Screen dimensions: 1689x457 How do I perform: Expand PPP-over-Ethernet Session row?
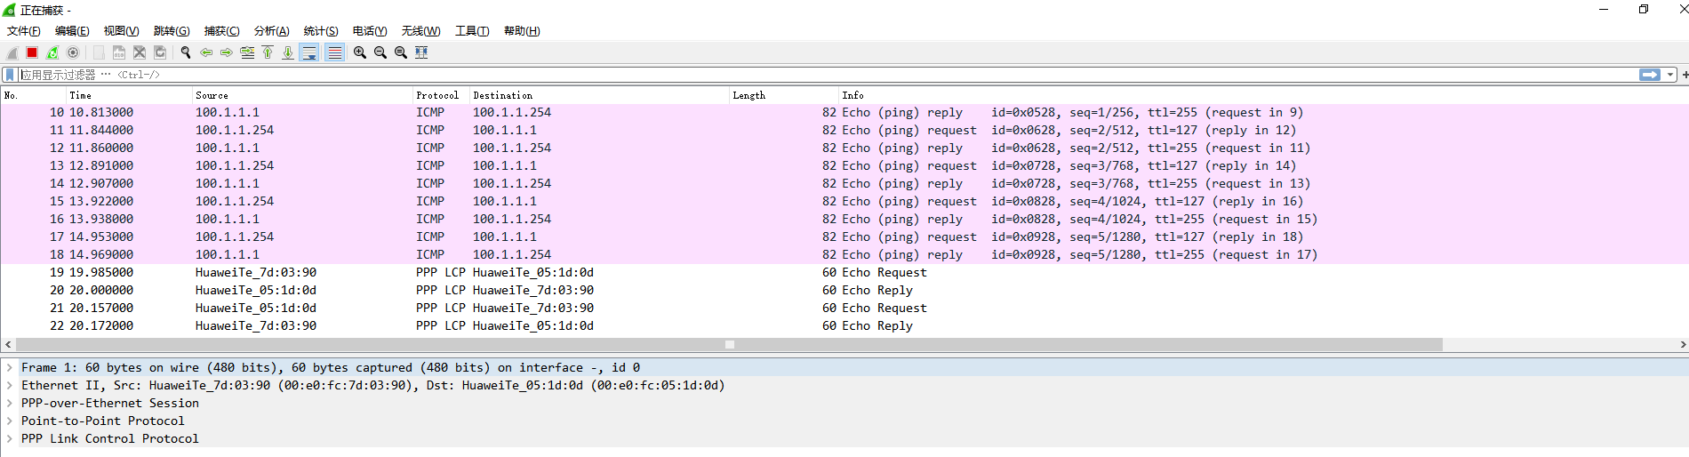coord(10,403)
